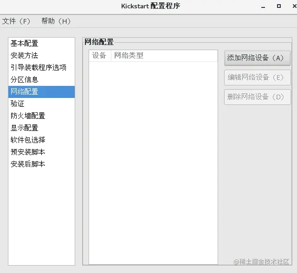
Task: Select 安装后脚本 in the sidebar
Action: point(41,164)
